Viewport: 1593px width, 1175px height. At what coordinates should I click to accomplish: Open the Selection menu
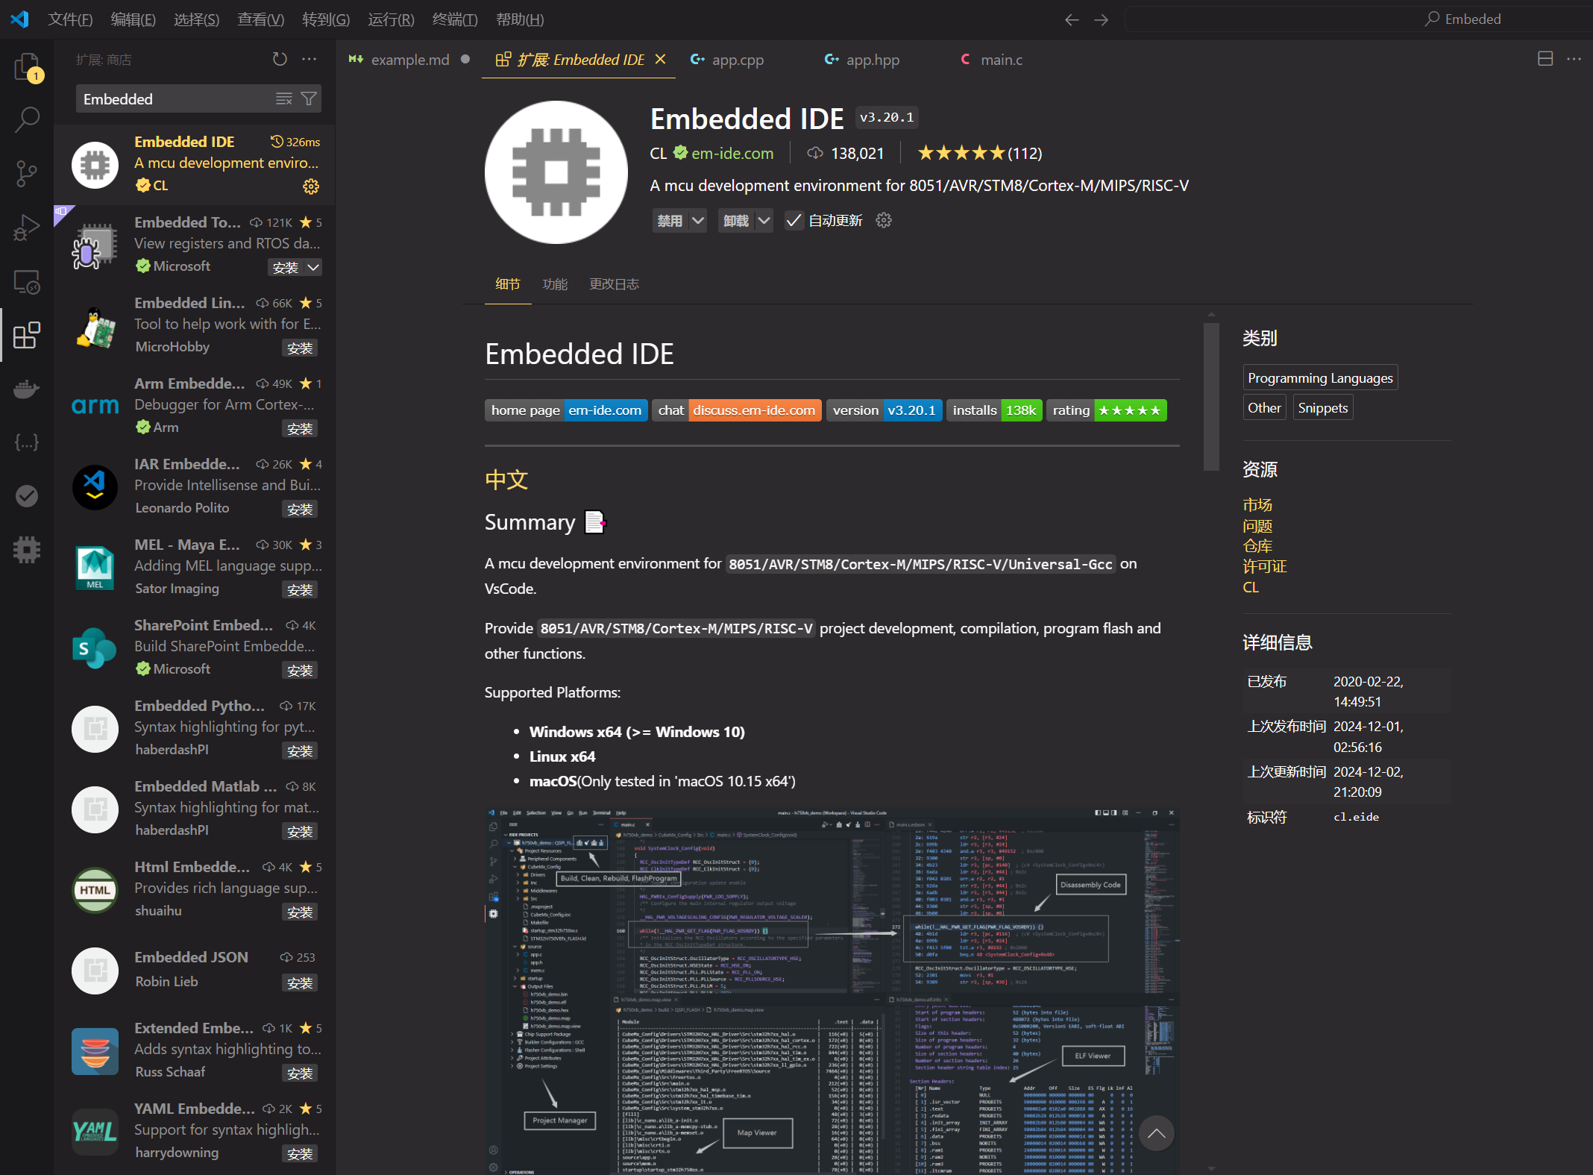196,19
